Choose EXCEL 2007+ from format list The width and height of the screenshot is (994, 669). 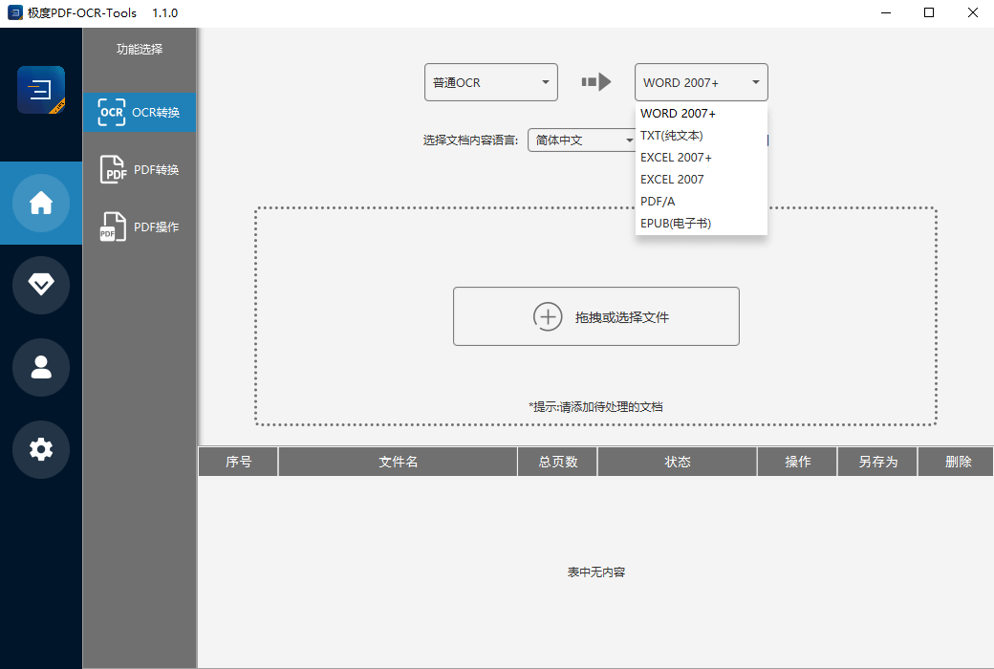pyautogui.click(x=702, y=158)
